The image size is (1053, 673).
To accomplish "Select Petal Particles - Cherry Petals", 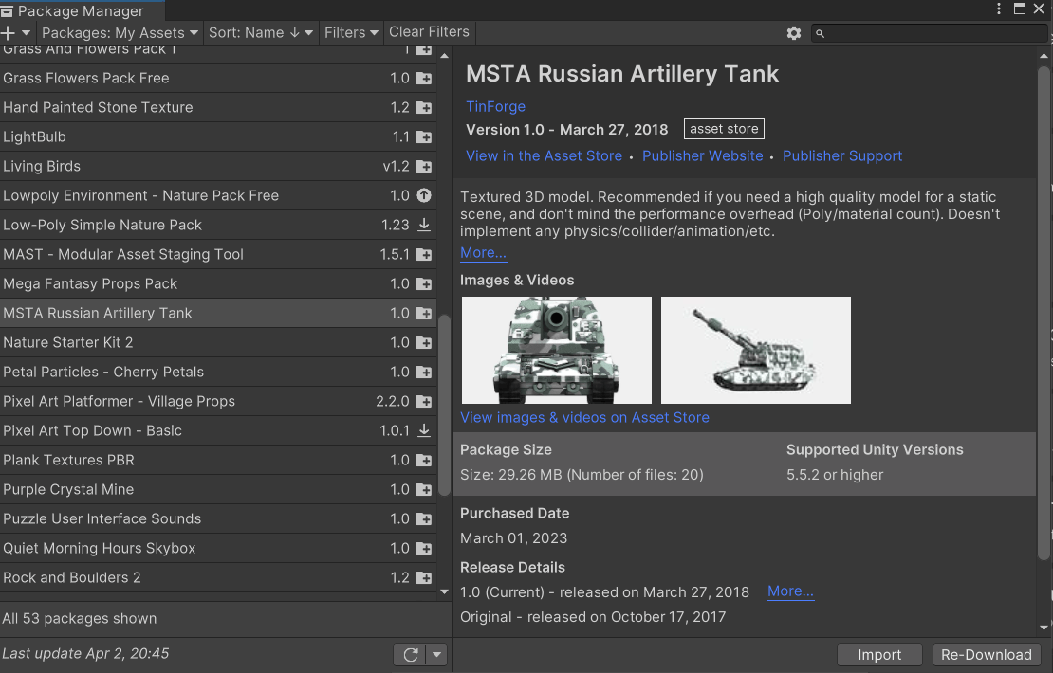I will click(217, 373).
